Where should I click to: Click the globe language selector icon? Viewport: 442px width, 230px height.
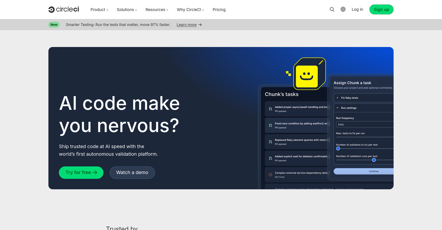[343, 9]
